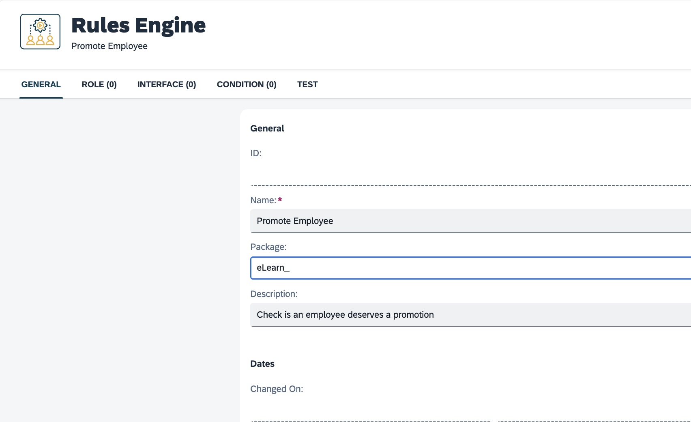This screenshot has height=422, width=691.
Task: Click the Name label above its field
Action: (x=263, y=200)
